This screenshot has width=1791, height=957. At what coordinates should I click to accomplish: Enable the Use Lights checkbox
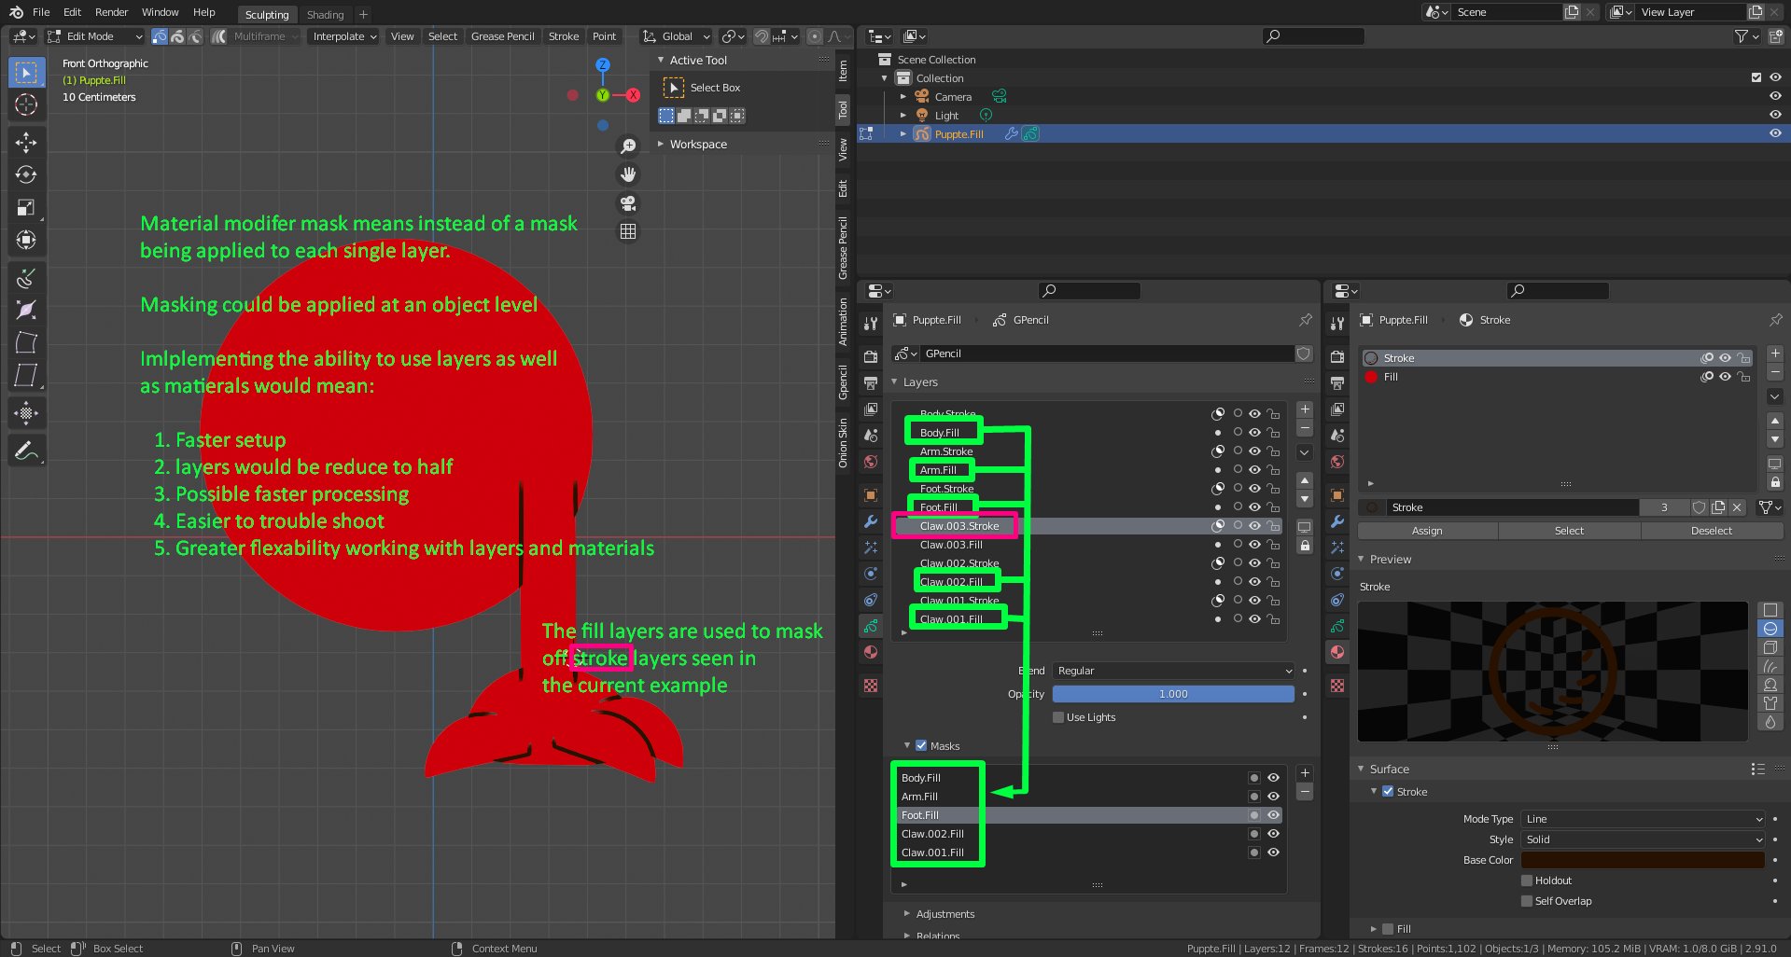(1058, 717)
